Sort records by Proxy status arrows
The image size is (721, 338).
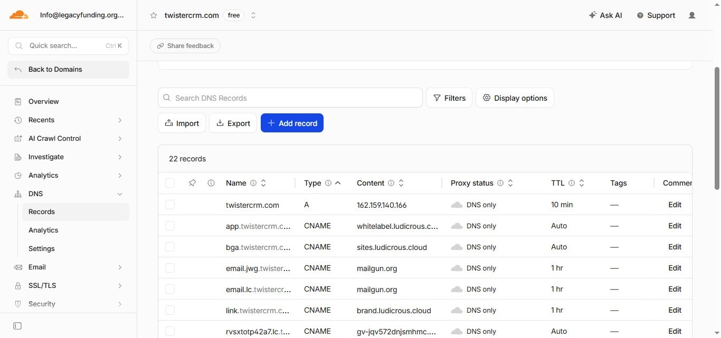(x=510, y=183)
